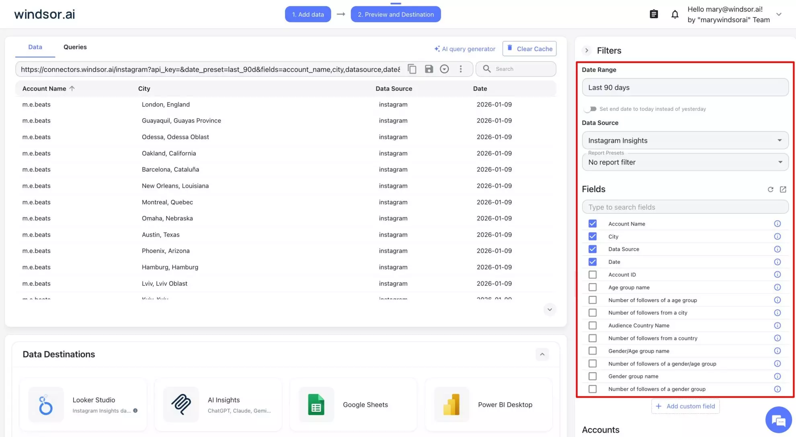Uncheck the City field checkbox
Screen dimensions: 796x437
coord(592,236)
